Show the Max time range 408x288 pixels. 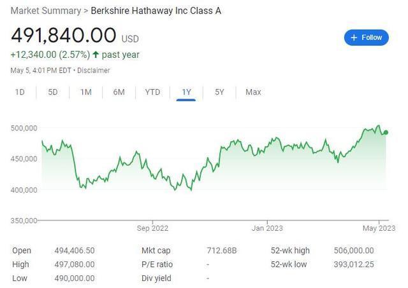(x=253, y=92)
